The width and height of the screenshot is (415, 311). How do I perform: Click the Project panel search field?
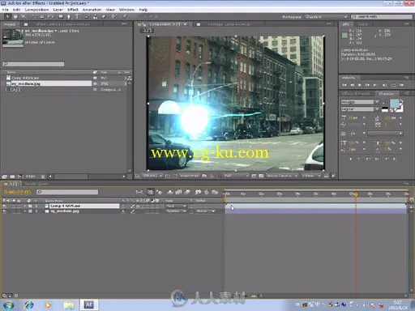coord(33,64)
